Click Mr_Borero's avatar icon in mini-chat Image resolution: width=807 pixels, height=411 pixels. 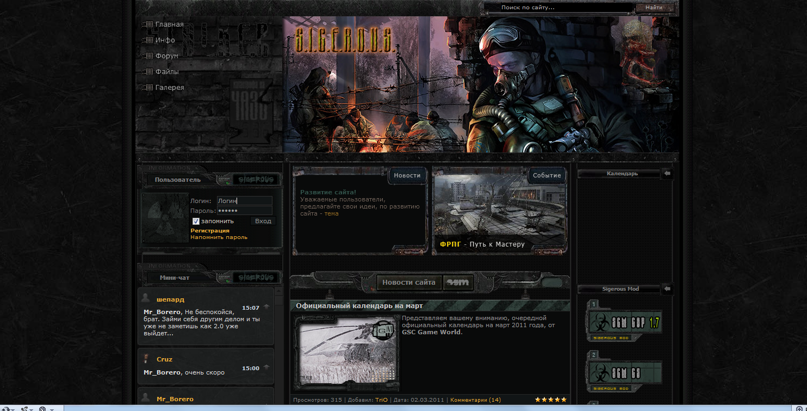pyautogui.click(x=146, y=398)
